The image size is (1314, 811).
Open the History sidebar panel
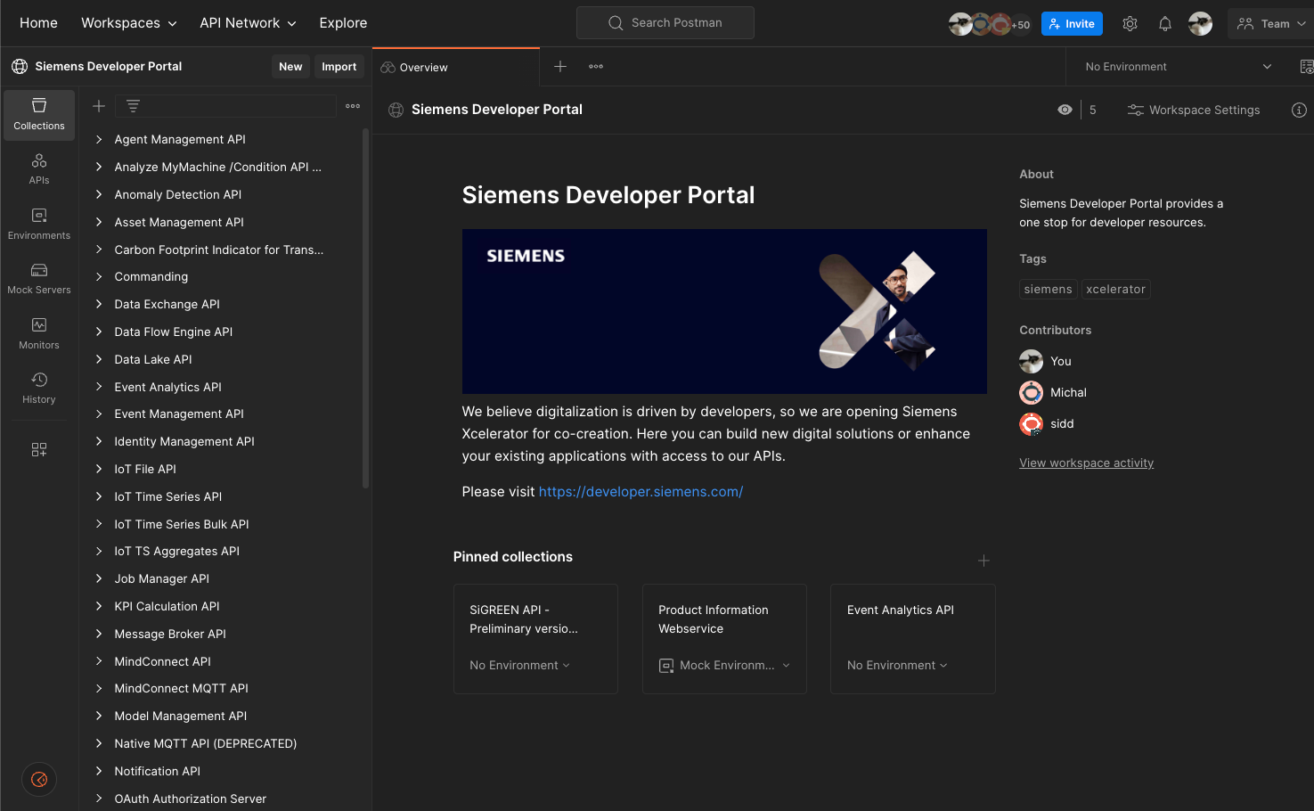[39, 389]
